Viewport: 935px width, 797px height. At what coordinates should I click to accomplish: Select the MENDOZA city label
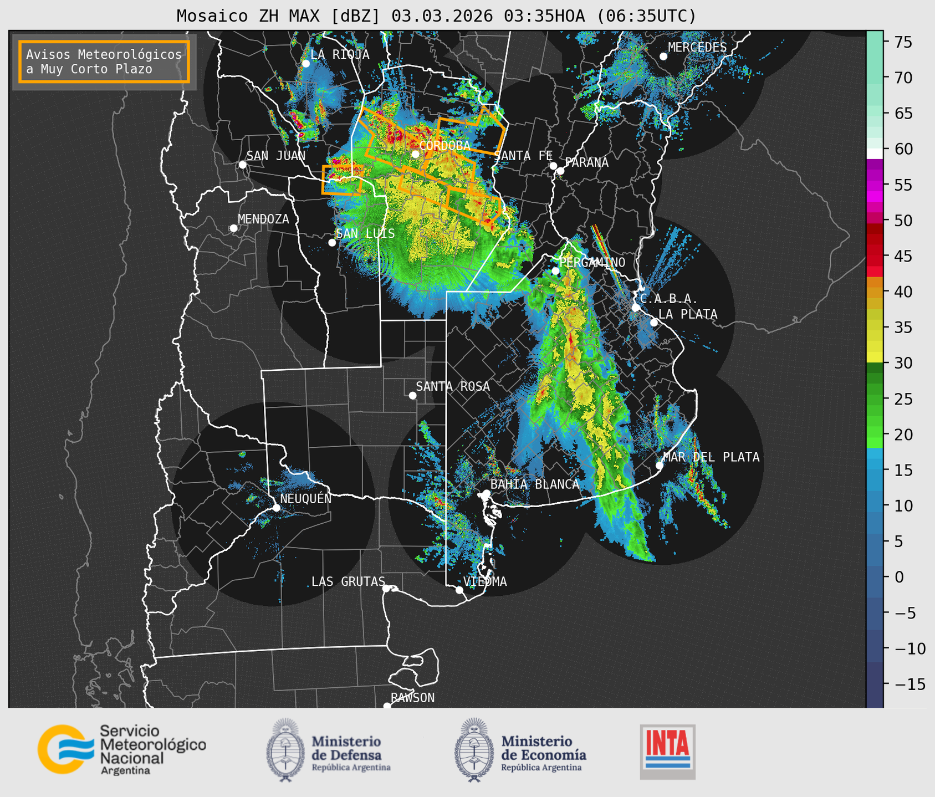click(x=263, y=219)
